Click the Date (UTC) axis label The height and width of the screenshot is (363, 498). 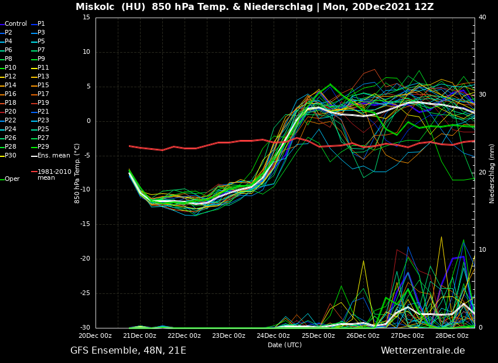285,345
